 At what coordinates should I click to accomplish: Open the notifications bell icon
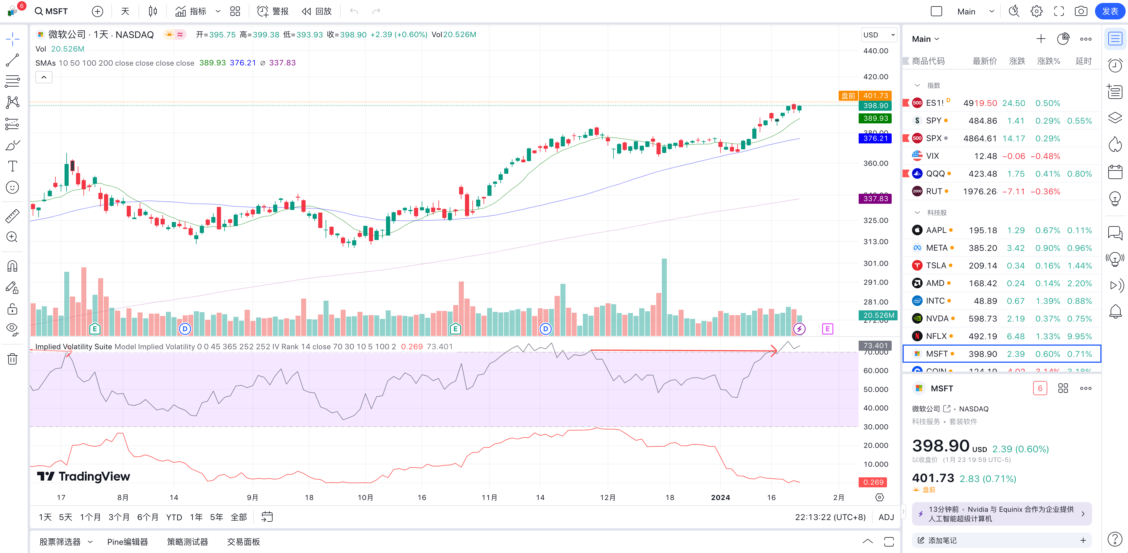tap(1115, 312)
